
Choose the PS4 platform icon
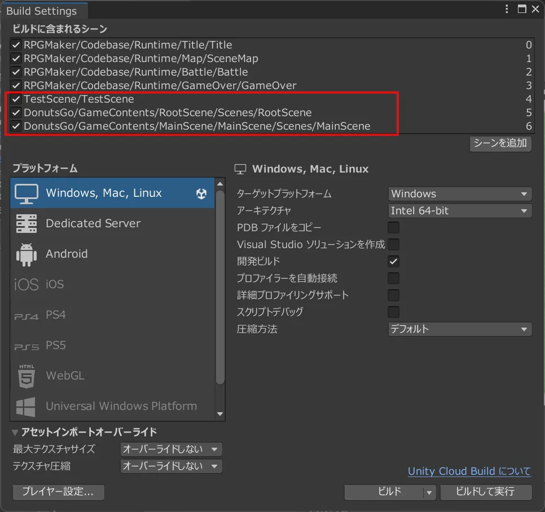(27, 315)
